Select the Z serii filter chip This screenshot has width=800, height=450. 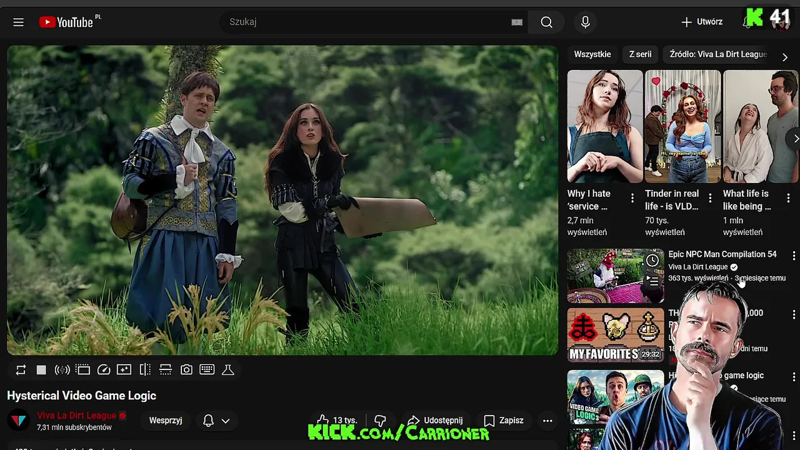coord(640,54)
